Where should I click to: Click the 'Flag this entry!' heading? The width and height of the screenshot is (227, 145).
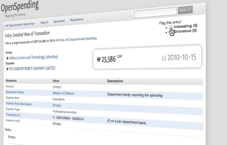[170, 23]
